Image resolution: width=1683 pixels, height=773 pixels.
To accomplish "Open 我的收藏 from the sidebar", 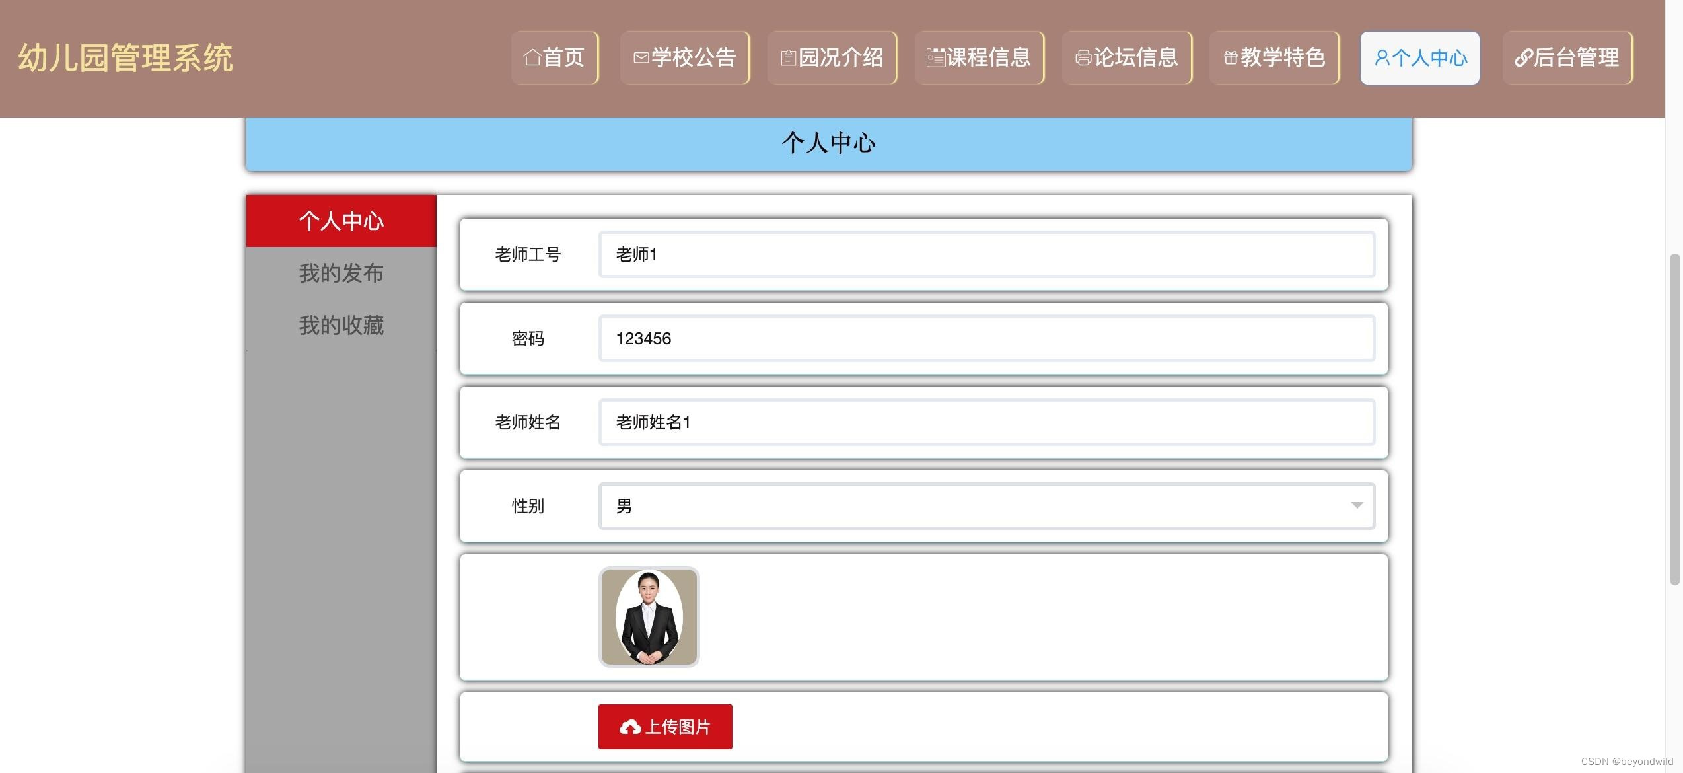I will click(x=341, y=325).
